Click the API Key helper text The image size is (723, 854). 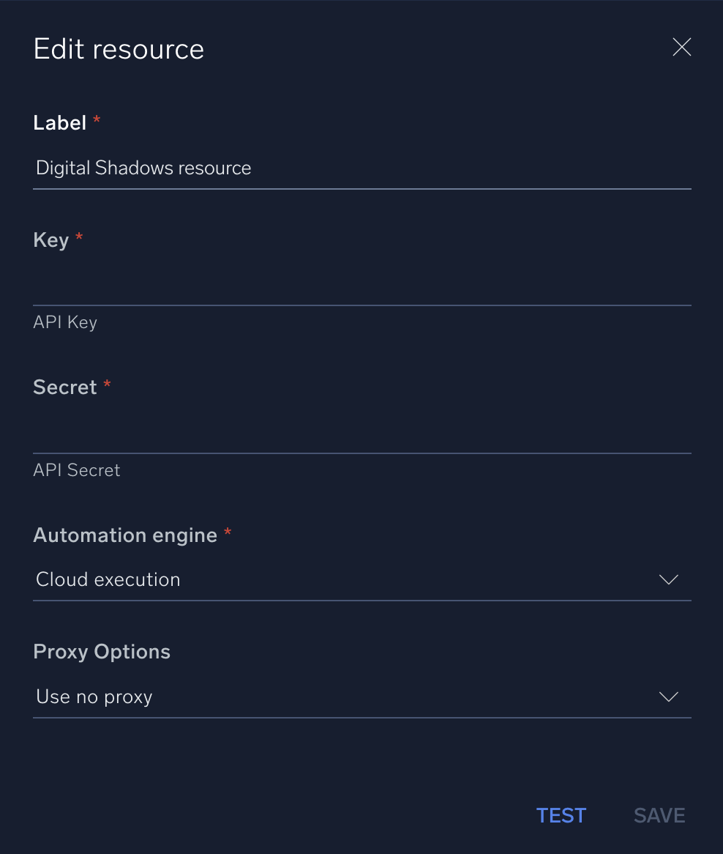coord(65,322)
